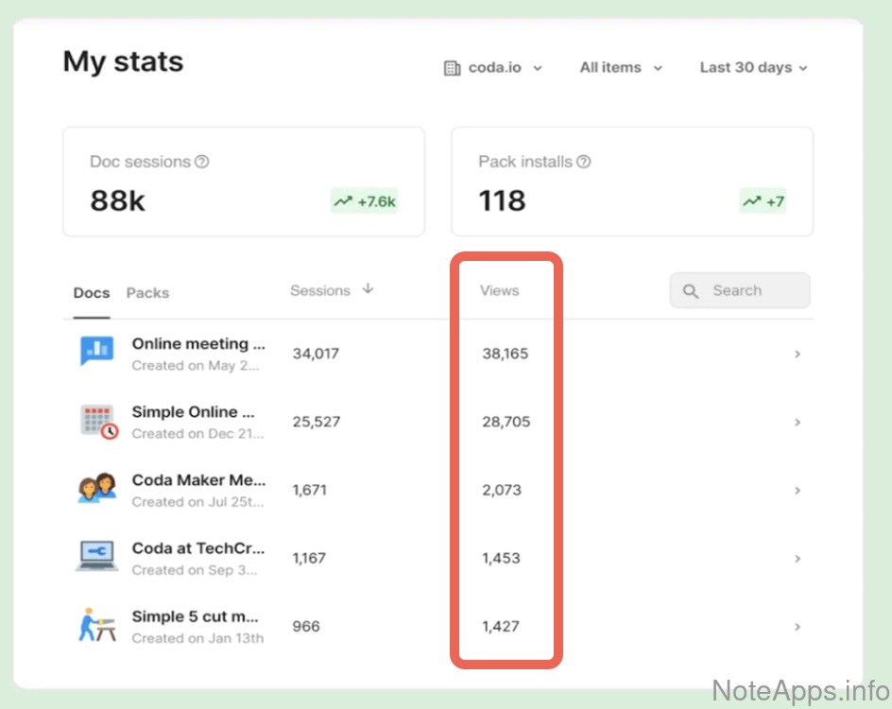The image size is (892, 709).
Task: Click into the Search input field
Action: (x=751, y=291)
